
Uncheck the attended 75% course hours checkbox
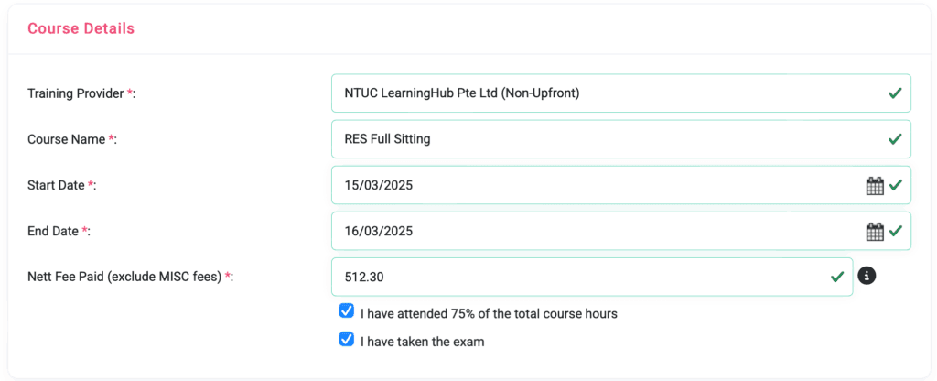[347, 311]
